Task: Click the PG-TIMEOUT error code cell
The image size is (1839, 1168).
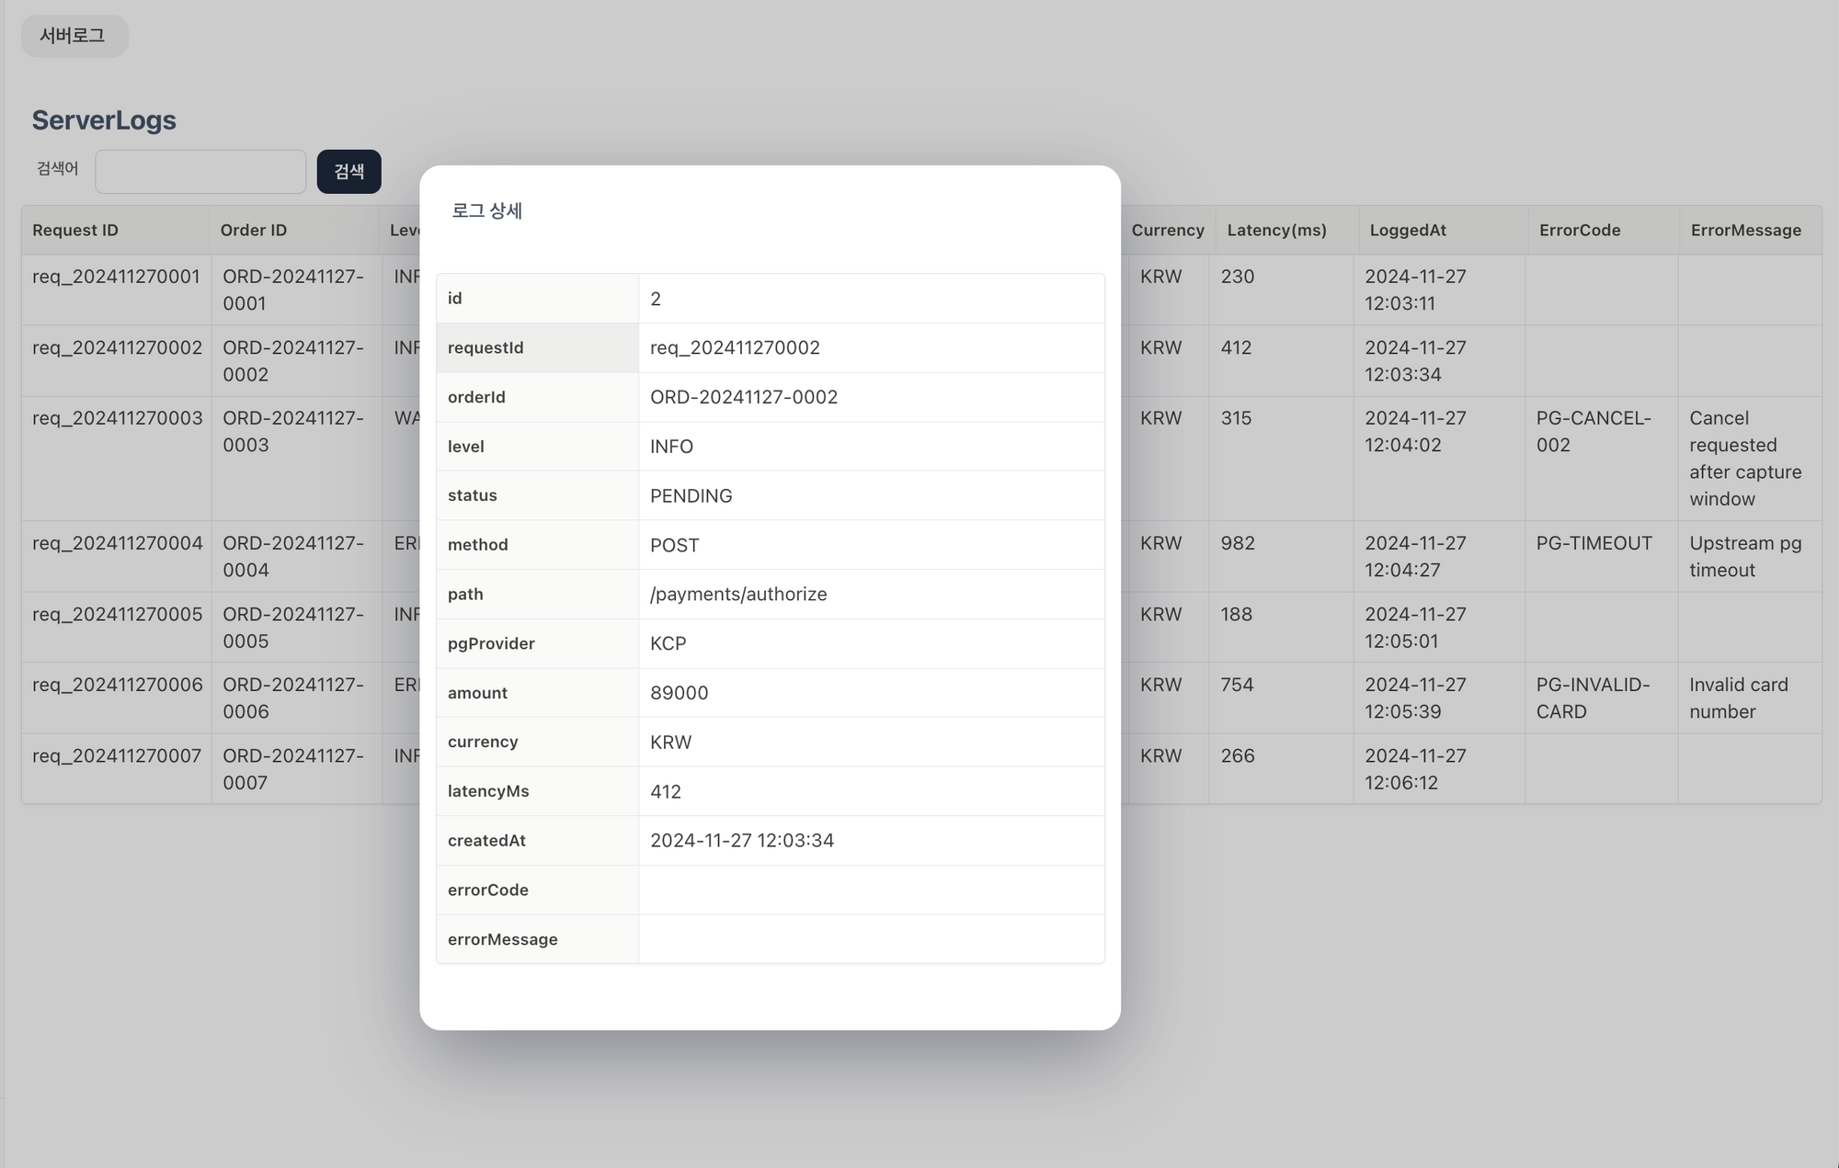Action: (1593, 543)
